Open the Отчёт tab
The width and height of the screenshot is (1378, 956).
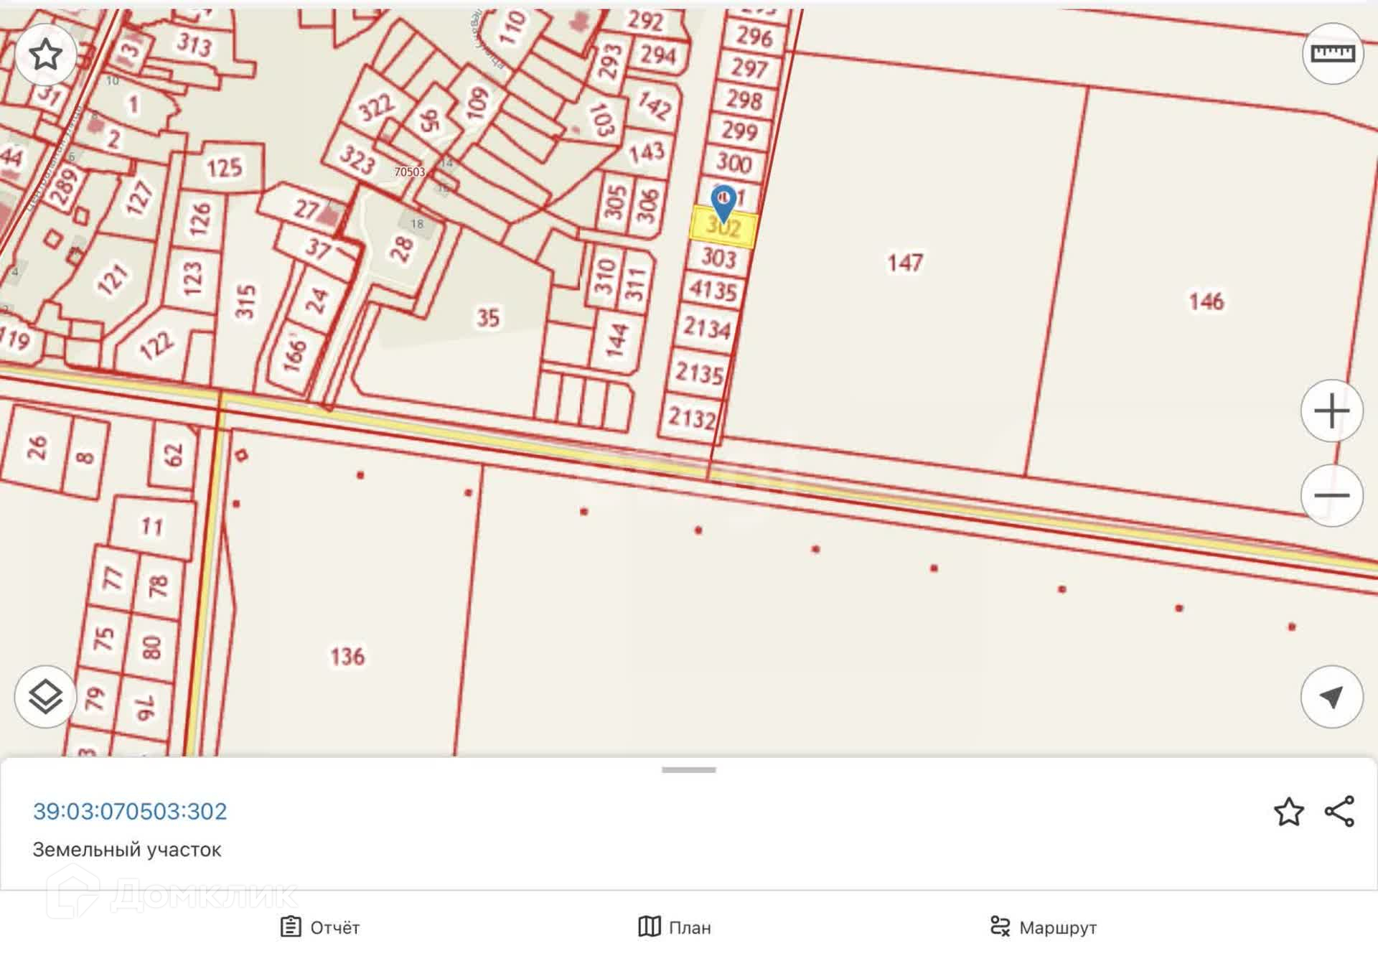coord(320,927)
